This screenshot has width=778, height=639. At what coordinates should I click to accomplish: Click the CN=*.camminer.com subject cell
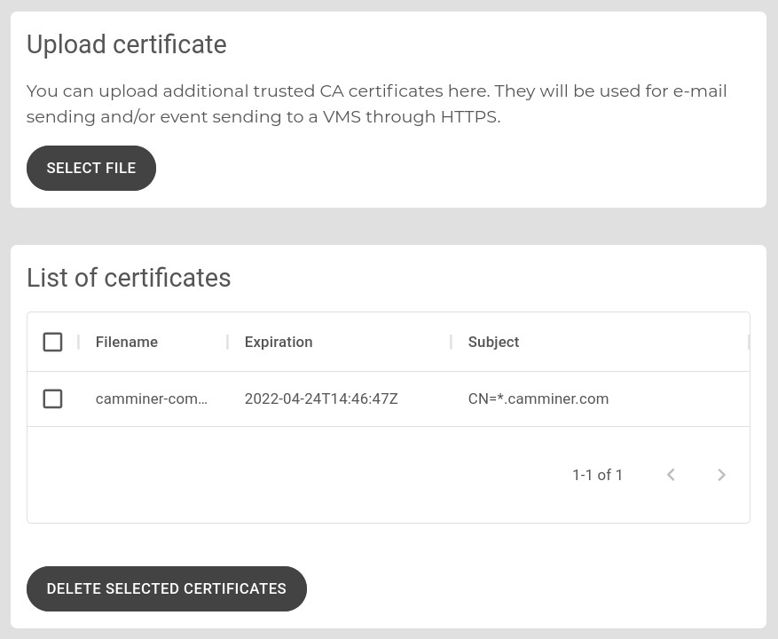538,398
